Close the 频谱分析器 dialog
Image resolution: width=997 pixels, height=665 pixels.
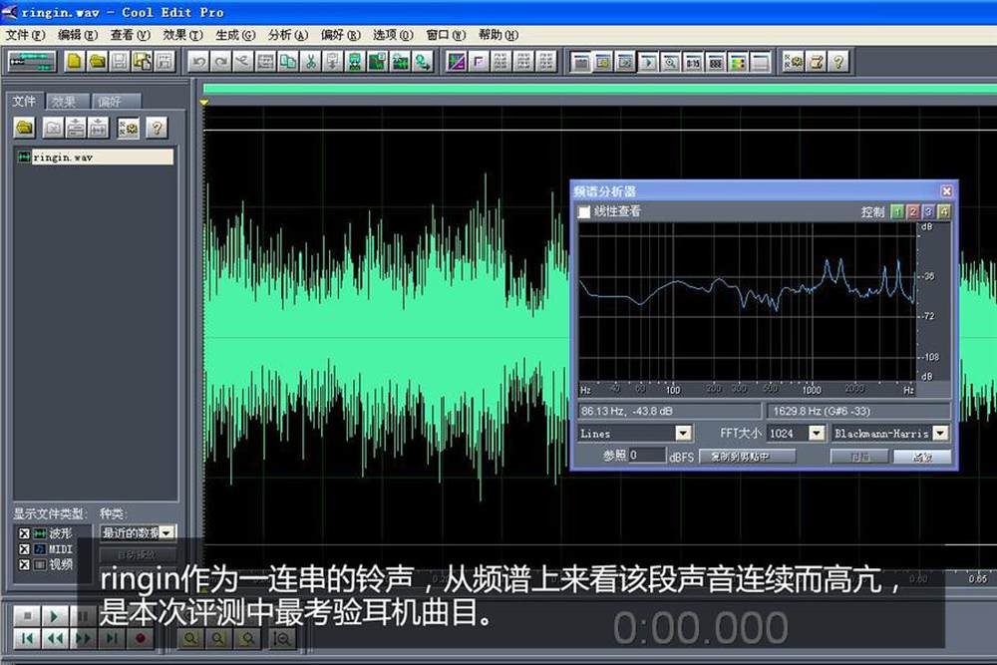click(947, 190)
